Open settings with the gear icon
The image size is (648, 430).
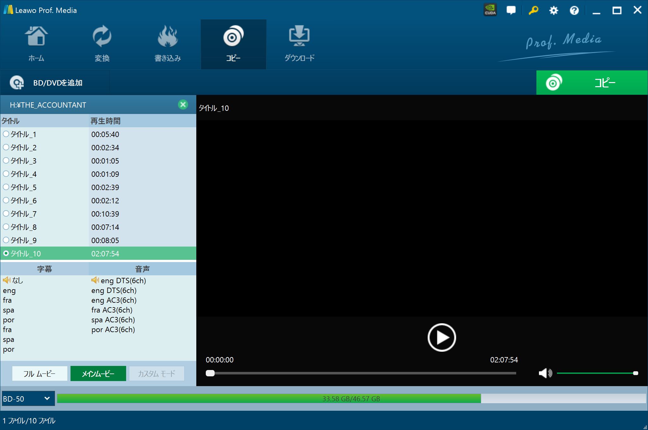pyautogui.click(x=553, y=10)
